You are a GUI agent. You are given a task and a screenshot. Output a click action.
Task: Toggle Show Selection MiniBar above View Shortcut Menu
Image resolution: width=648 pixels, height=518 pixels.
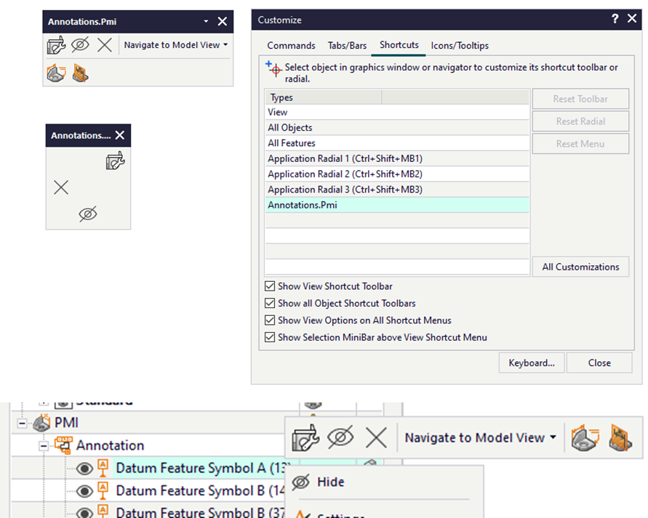coord(271,337)
